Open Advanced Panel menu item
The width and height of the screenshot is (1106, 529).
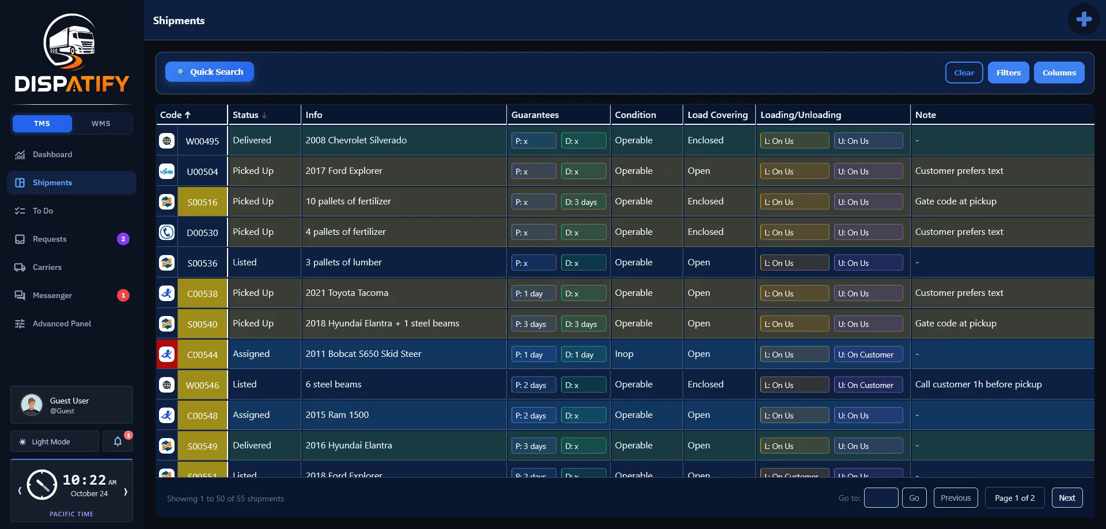click(72, 324)
